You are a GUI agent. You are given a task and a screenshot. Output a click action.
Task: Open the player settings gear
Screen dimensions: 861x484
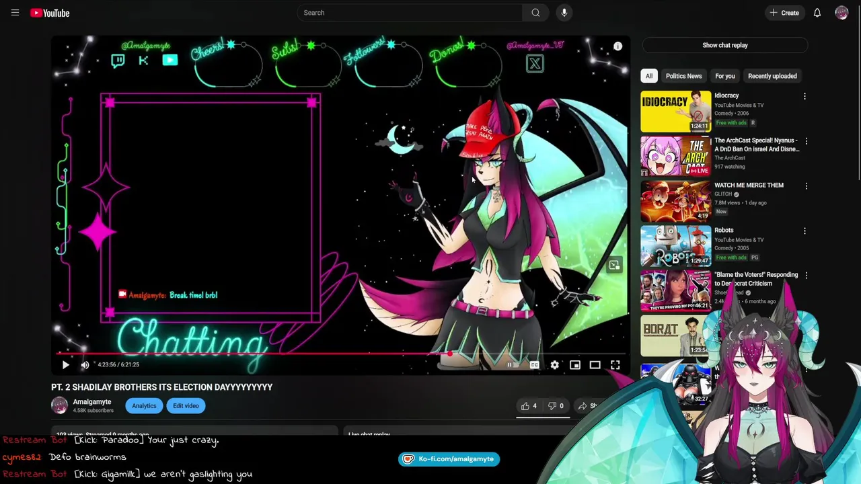click(554, 364)
